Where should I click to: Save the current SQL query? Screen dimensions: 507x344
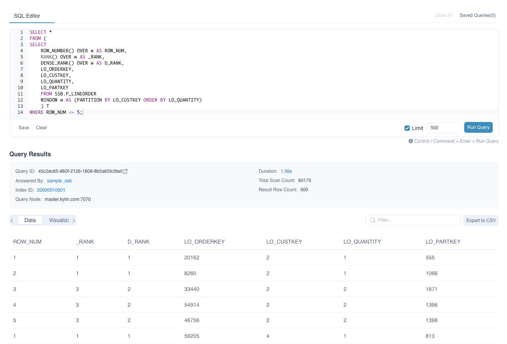[24, 128]
